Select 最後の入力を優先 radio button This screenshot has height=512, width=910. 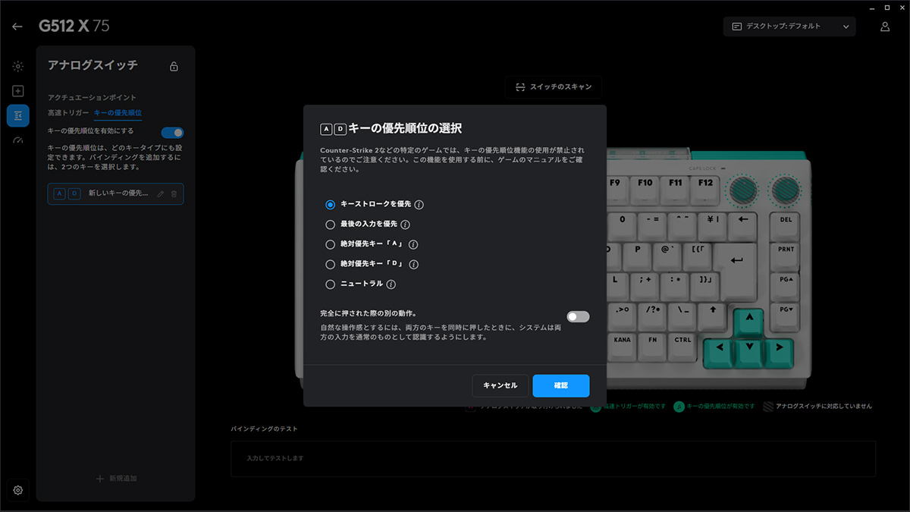[x=330, y=225]
